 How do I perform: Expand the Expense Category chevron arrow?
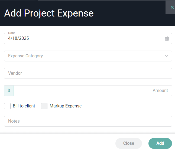tap(167, 56)
